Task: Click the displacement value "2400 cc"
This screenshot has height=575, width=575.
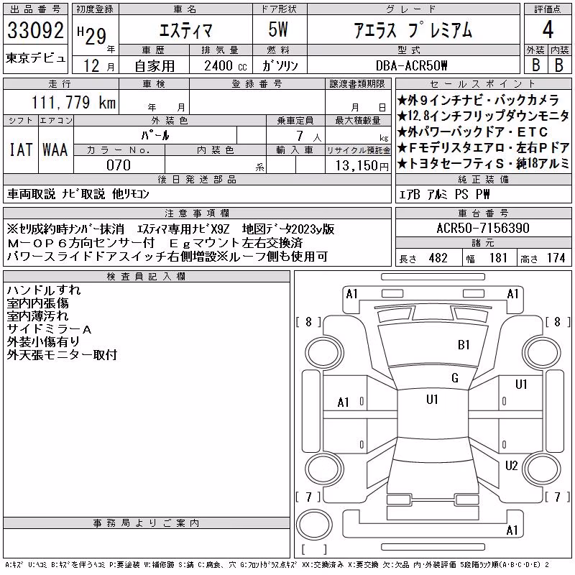Action: click(x=226, y=66)
